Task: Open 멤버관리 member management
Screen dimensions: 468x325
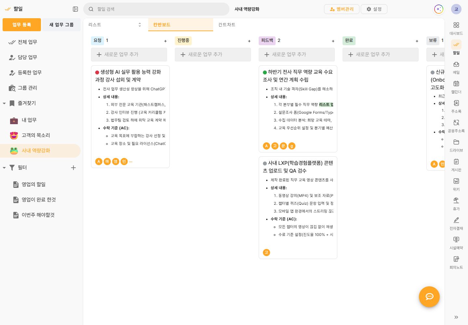Action: 342,9
